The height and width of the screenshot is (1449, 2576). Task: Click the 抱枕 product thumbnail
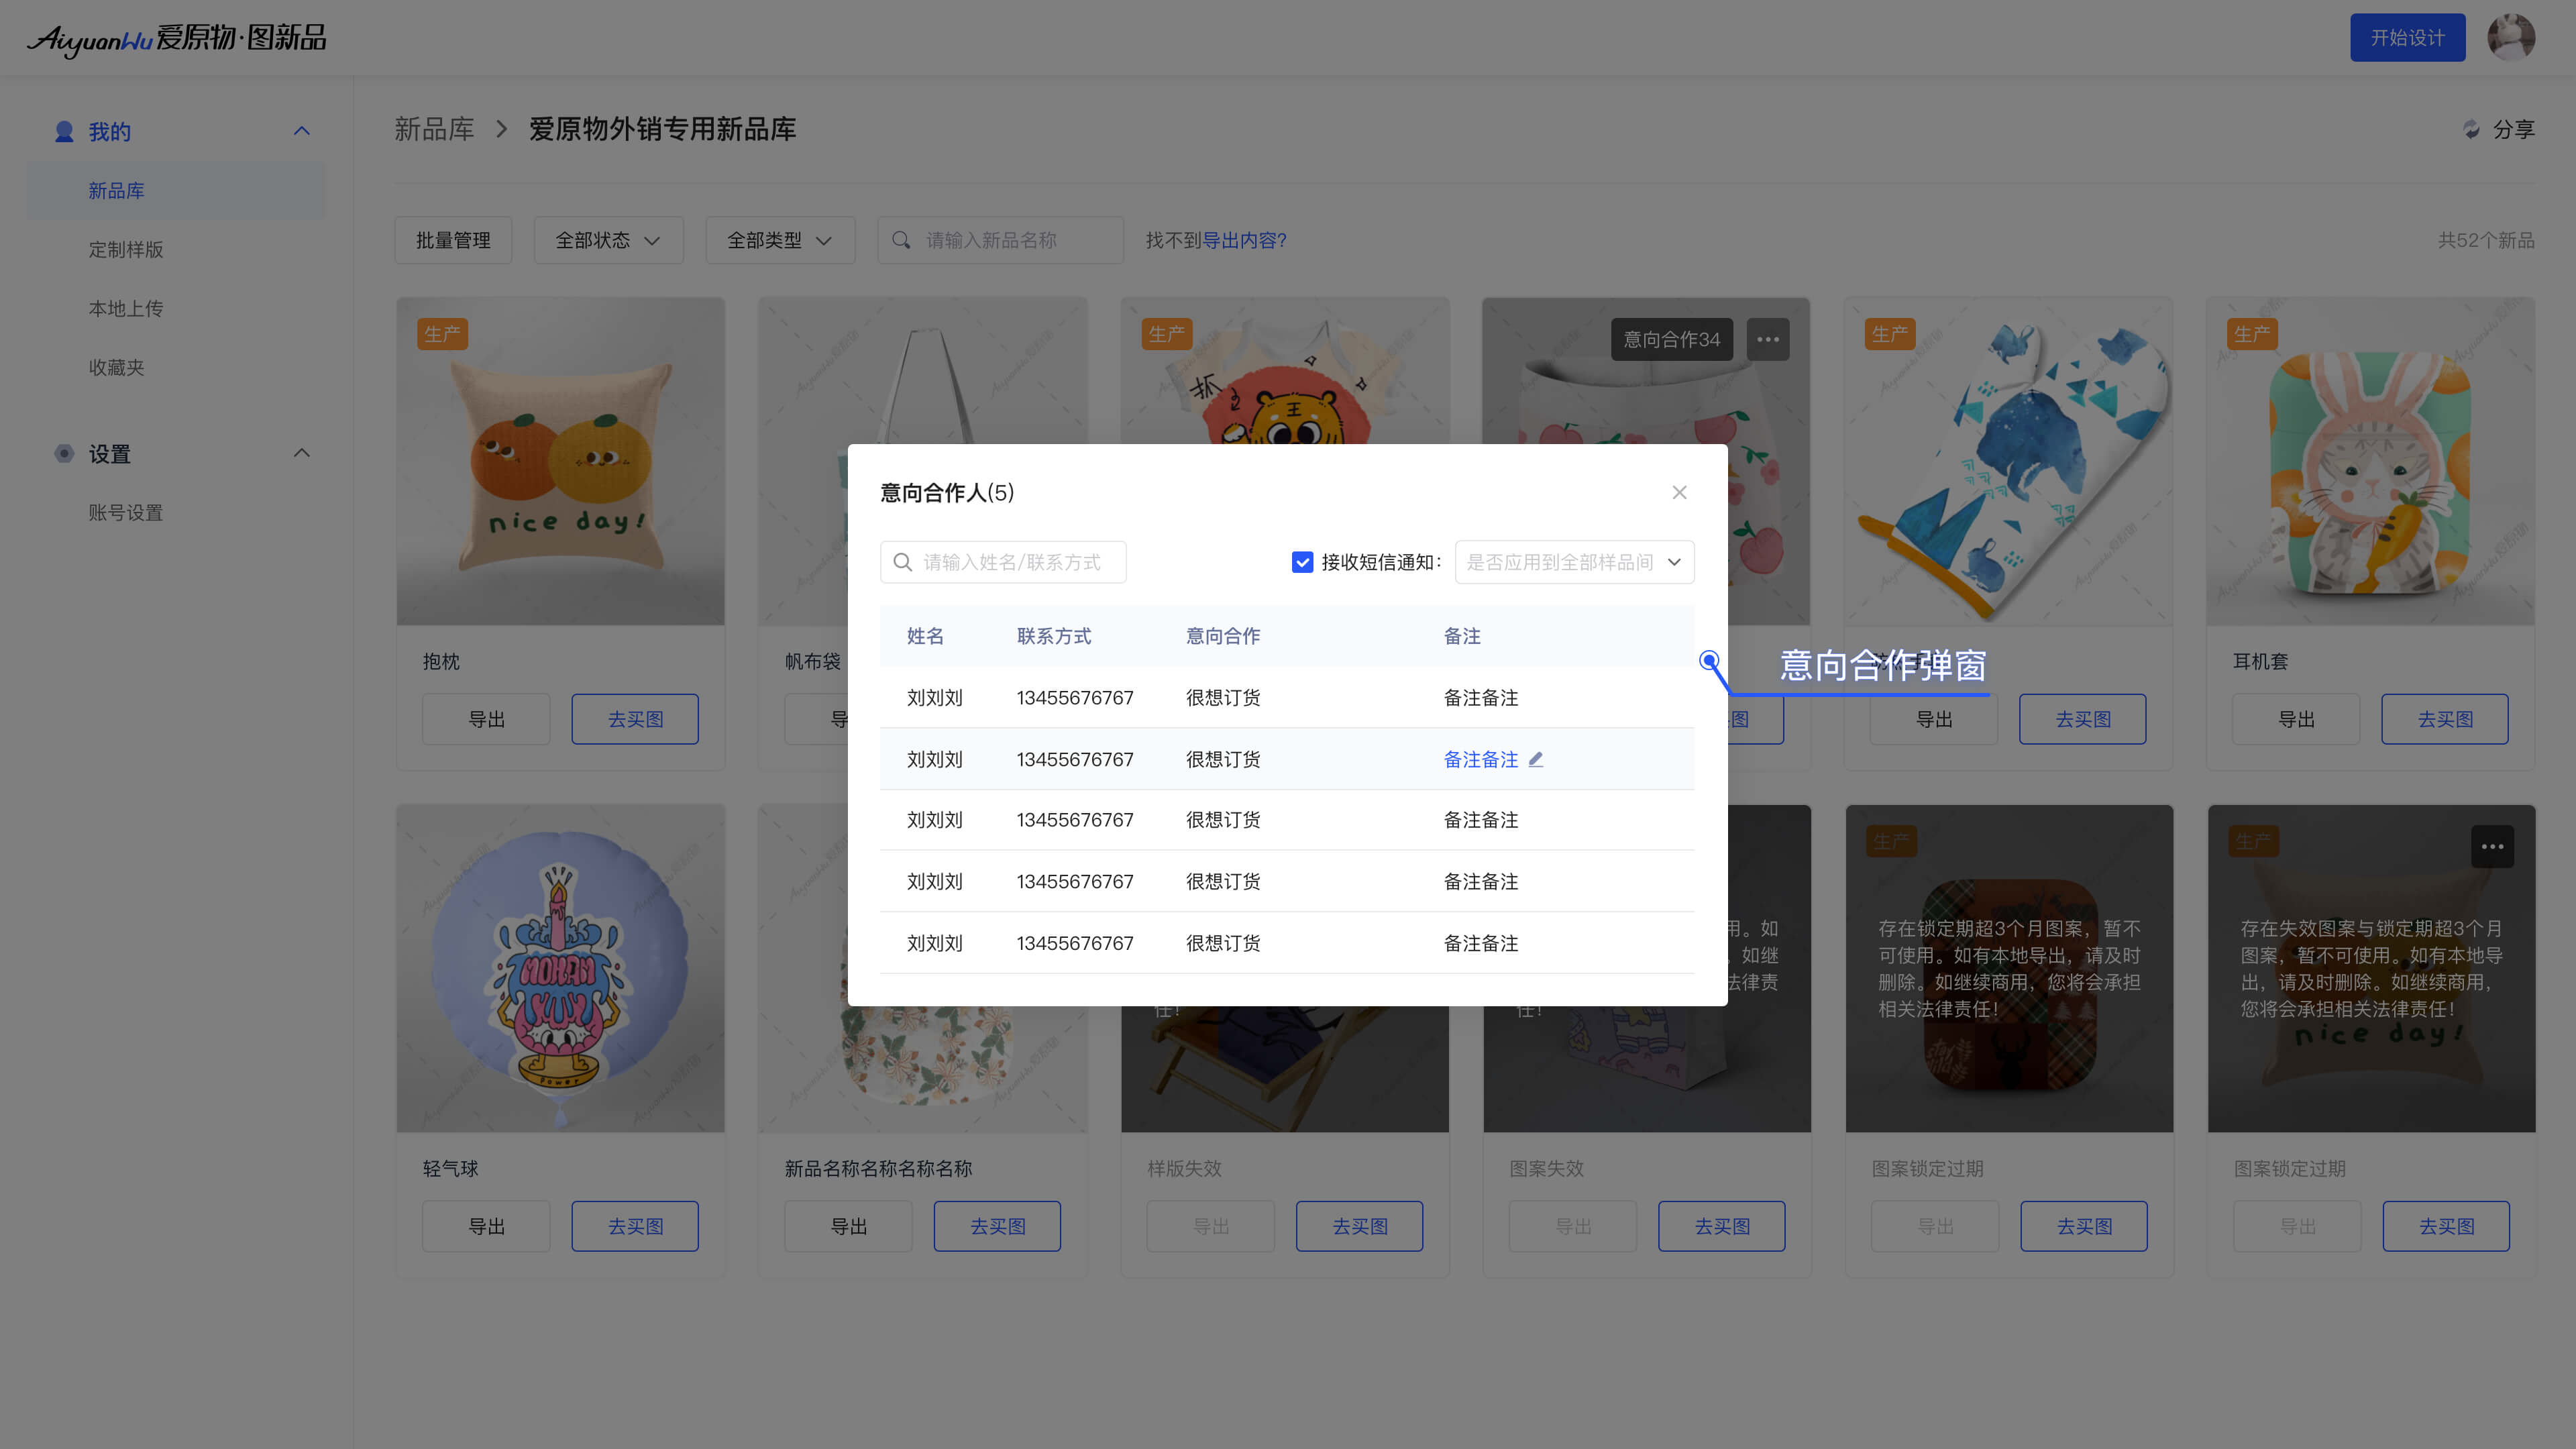pos(560,461)
